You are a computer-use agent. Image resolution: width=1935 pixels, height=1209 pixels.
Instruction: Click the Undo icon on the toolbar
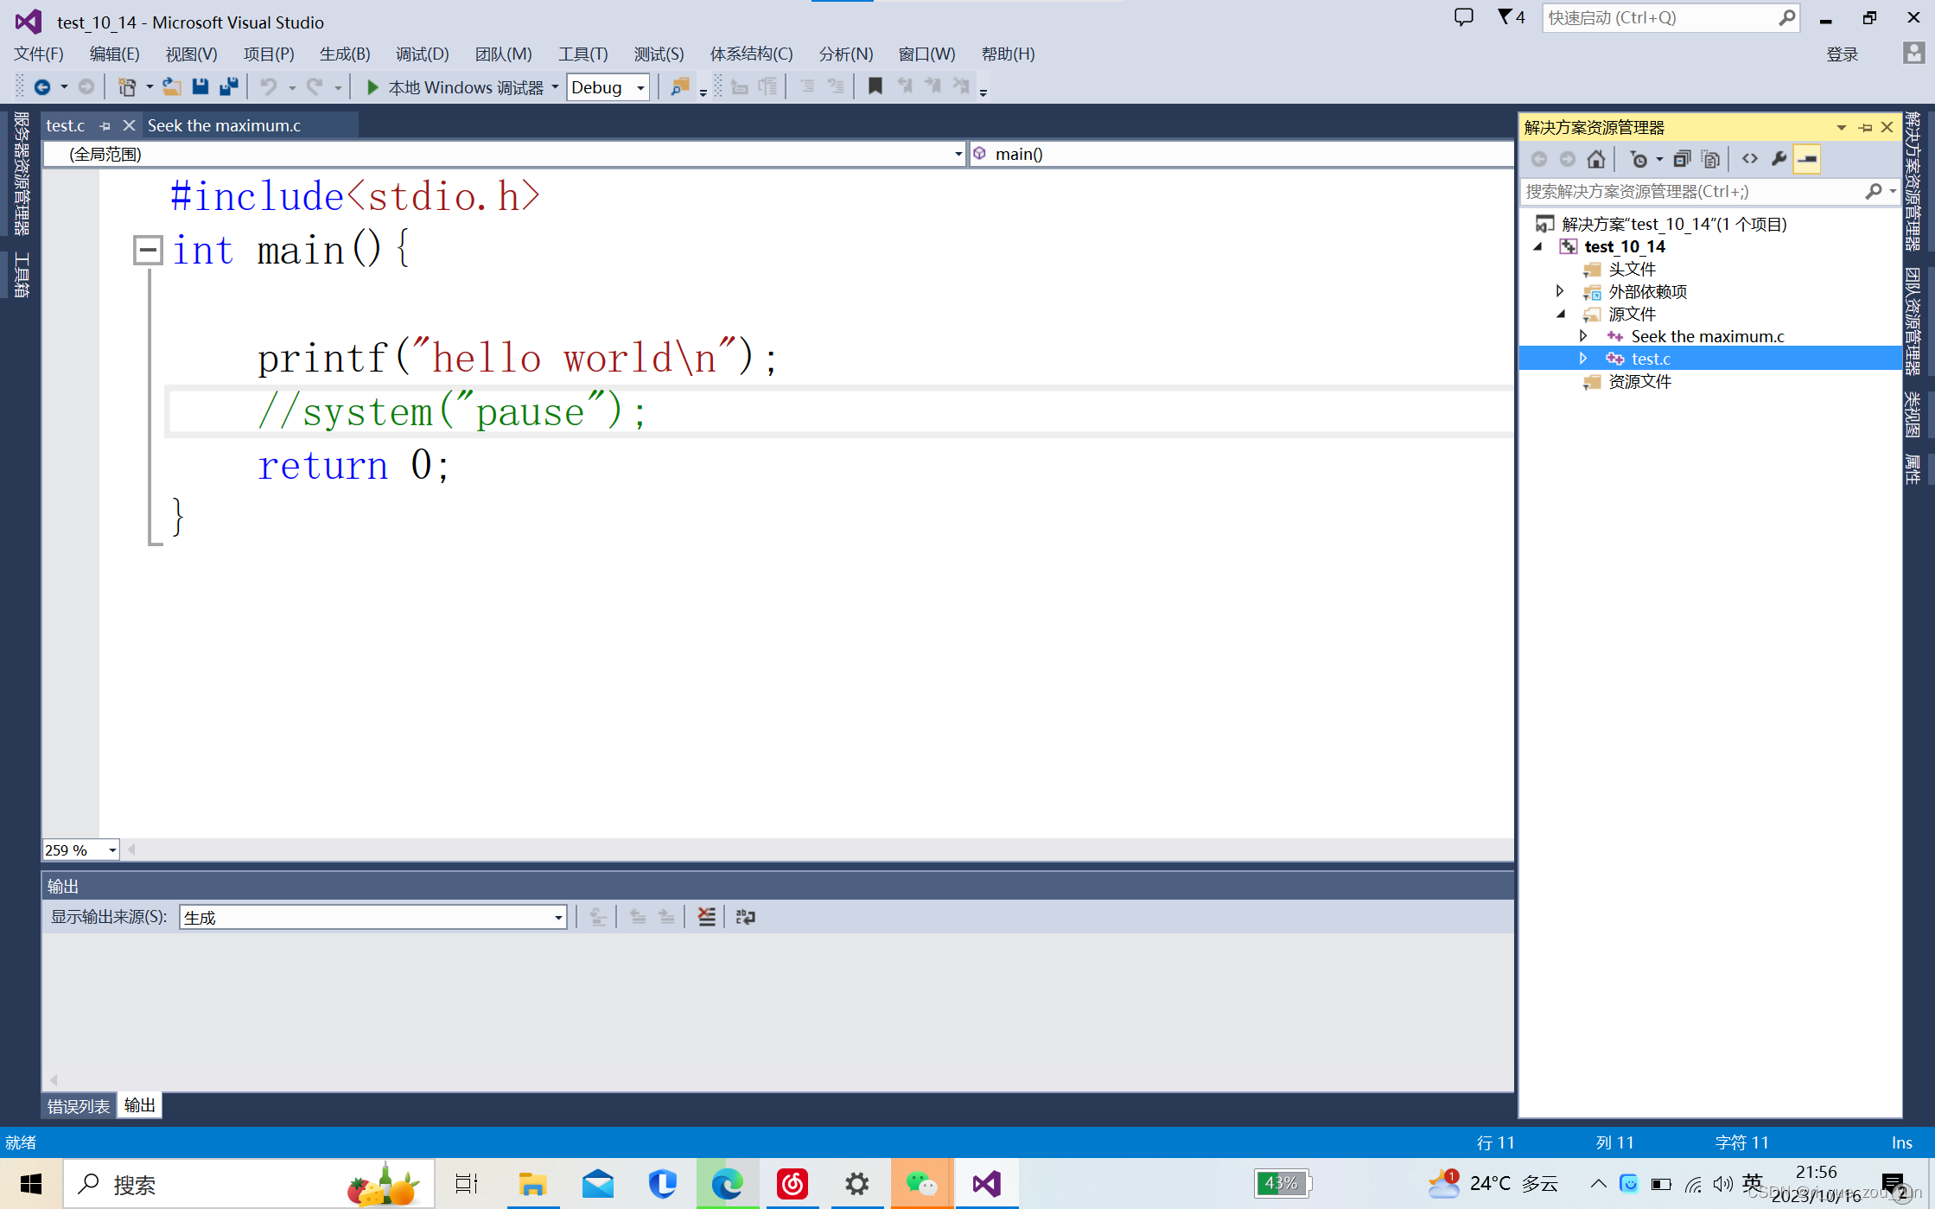tap(271, 86)
